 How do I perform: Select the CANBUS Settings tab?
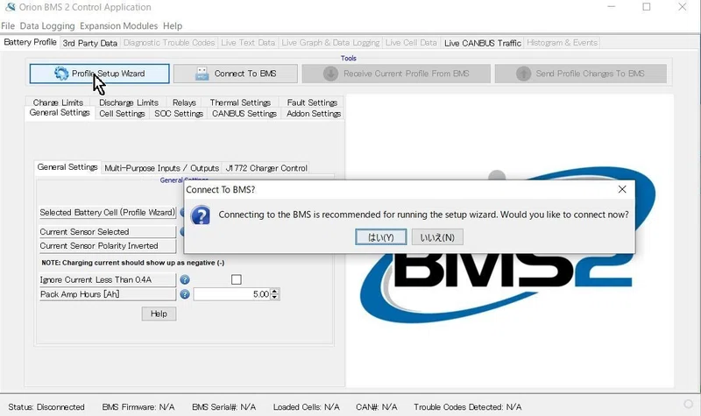pos(244,114)
